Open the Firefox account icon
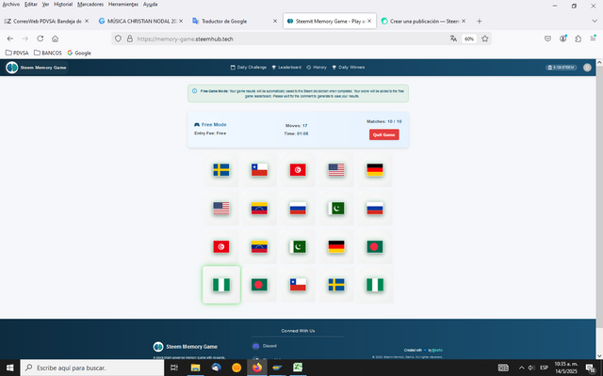Screen dimensions: 603x376 (x=563, y=39)
